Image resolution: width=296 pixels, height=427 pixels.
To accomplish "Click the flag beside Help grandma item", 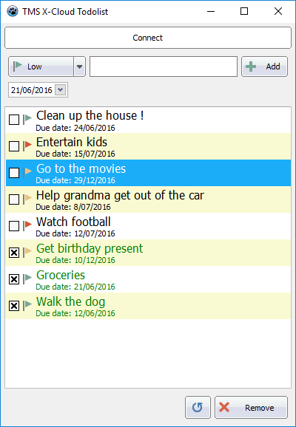I will click(x=27, y=199).
